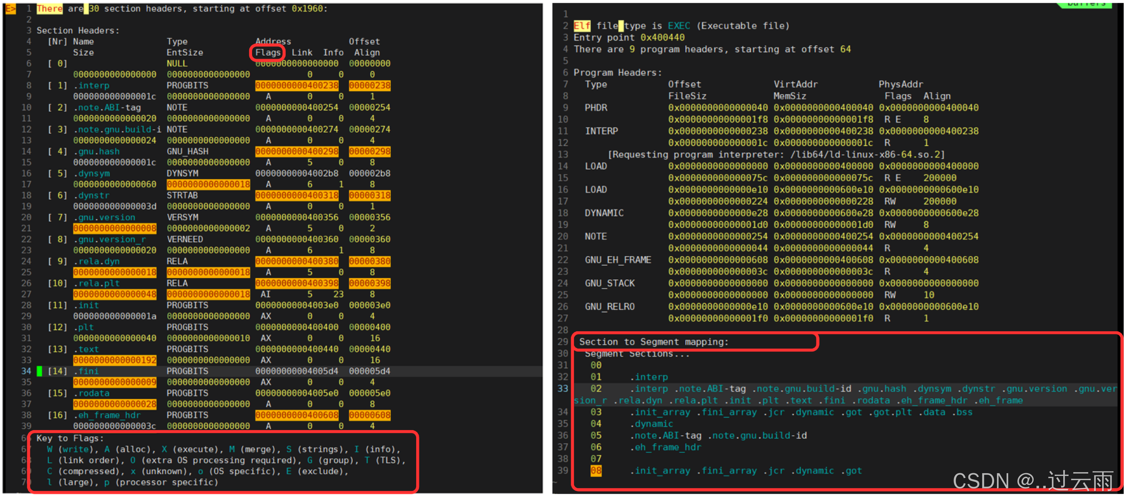The height and width of the screenshot is (500, 1124).
Task: Click highlighted address 0000000000400238 of .interp
Action: click(297, 85)
